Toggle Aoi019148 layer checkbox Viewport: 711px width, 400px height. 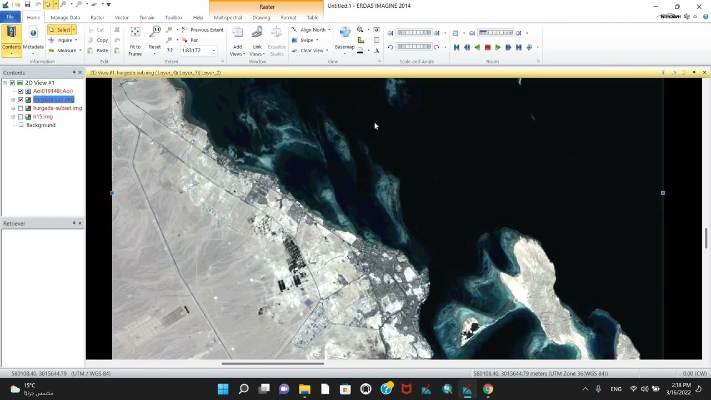(21, 91)
